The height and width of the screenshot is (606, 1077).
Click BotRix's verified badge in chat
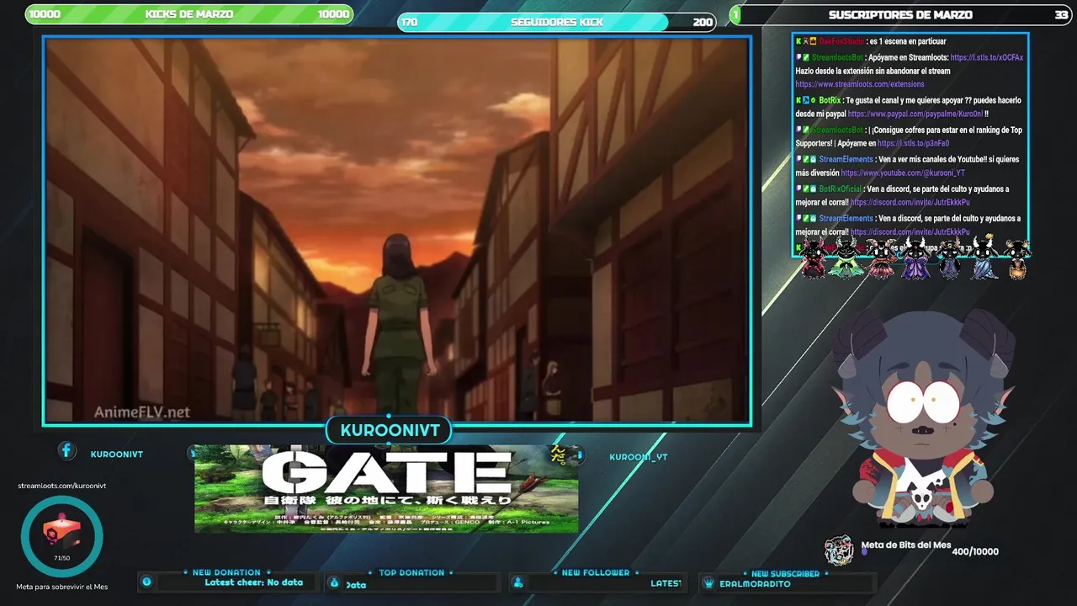coord(812,100)
